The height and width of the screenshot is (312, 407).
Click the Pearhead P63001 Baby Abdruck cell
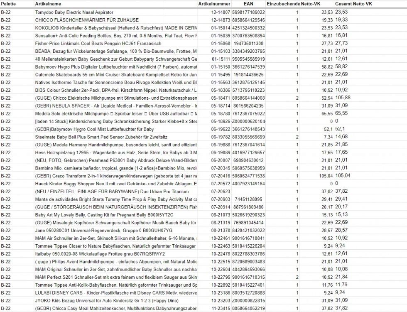[x=116, y=160]
